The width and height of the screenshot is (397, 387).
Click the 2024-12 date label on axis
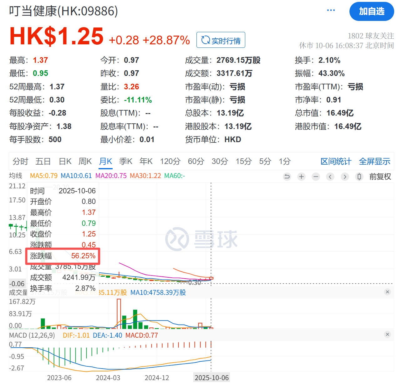click(x=157, y=378)
